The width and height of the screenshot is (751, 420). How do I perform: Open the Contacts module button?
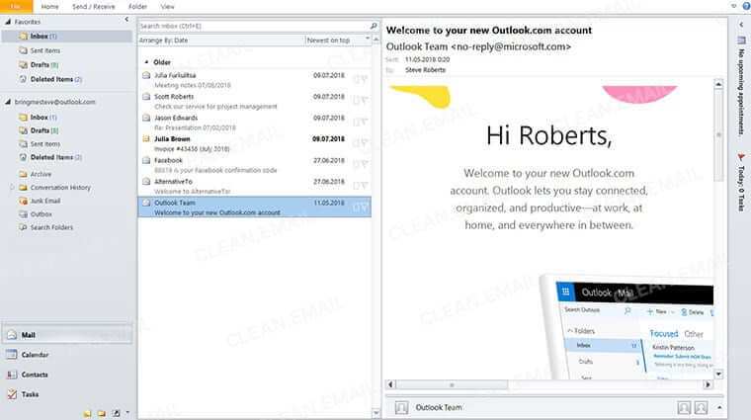(x=67, y=375)
